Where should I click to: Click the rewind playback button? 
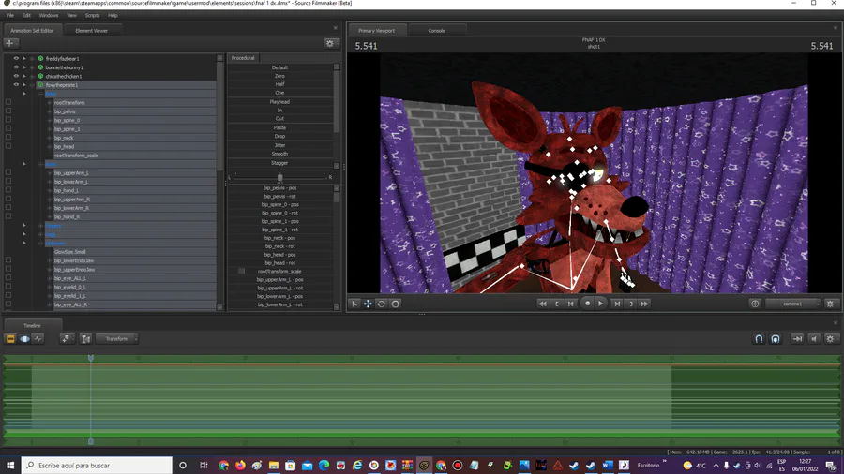tap(543, 304)
